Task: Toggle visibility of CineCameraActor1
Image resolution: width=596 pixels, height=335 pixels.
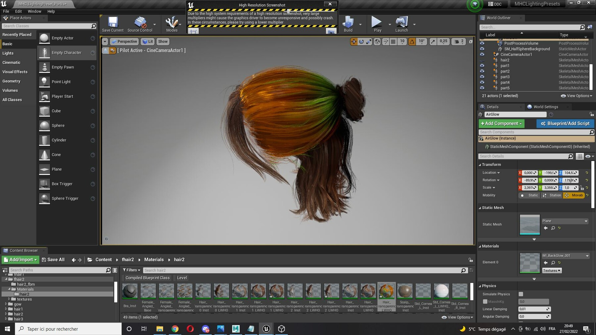Action: click(482, 54)
